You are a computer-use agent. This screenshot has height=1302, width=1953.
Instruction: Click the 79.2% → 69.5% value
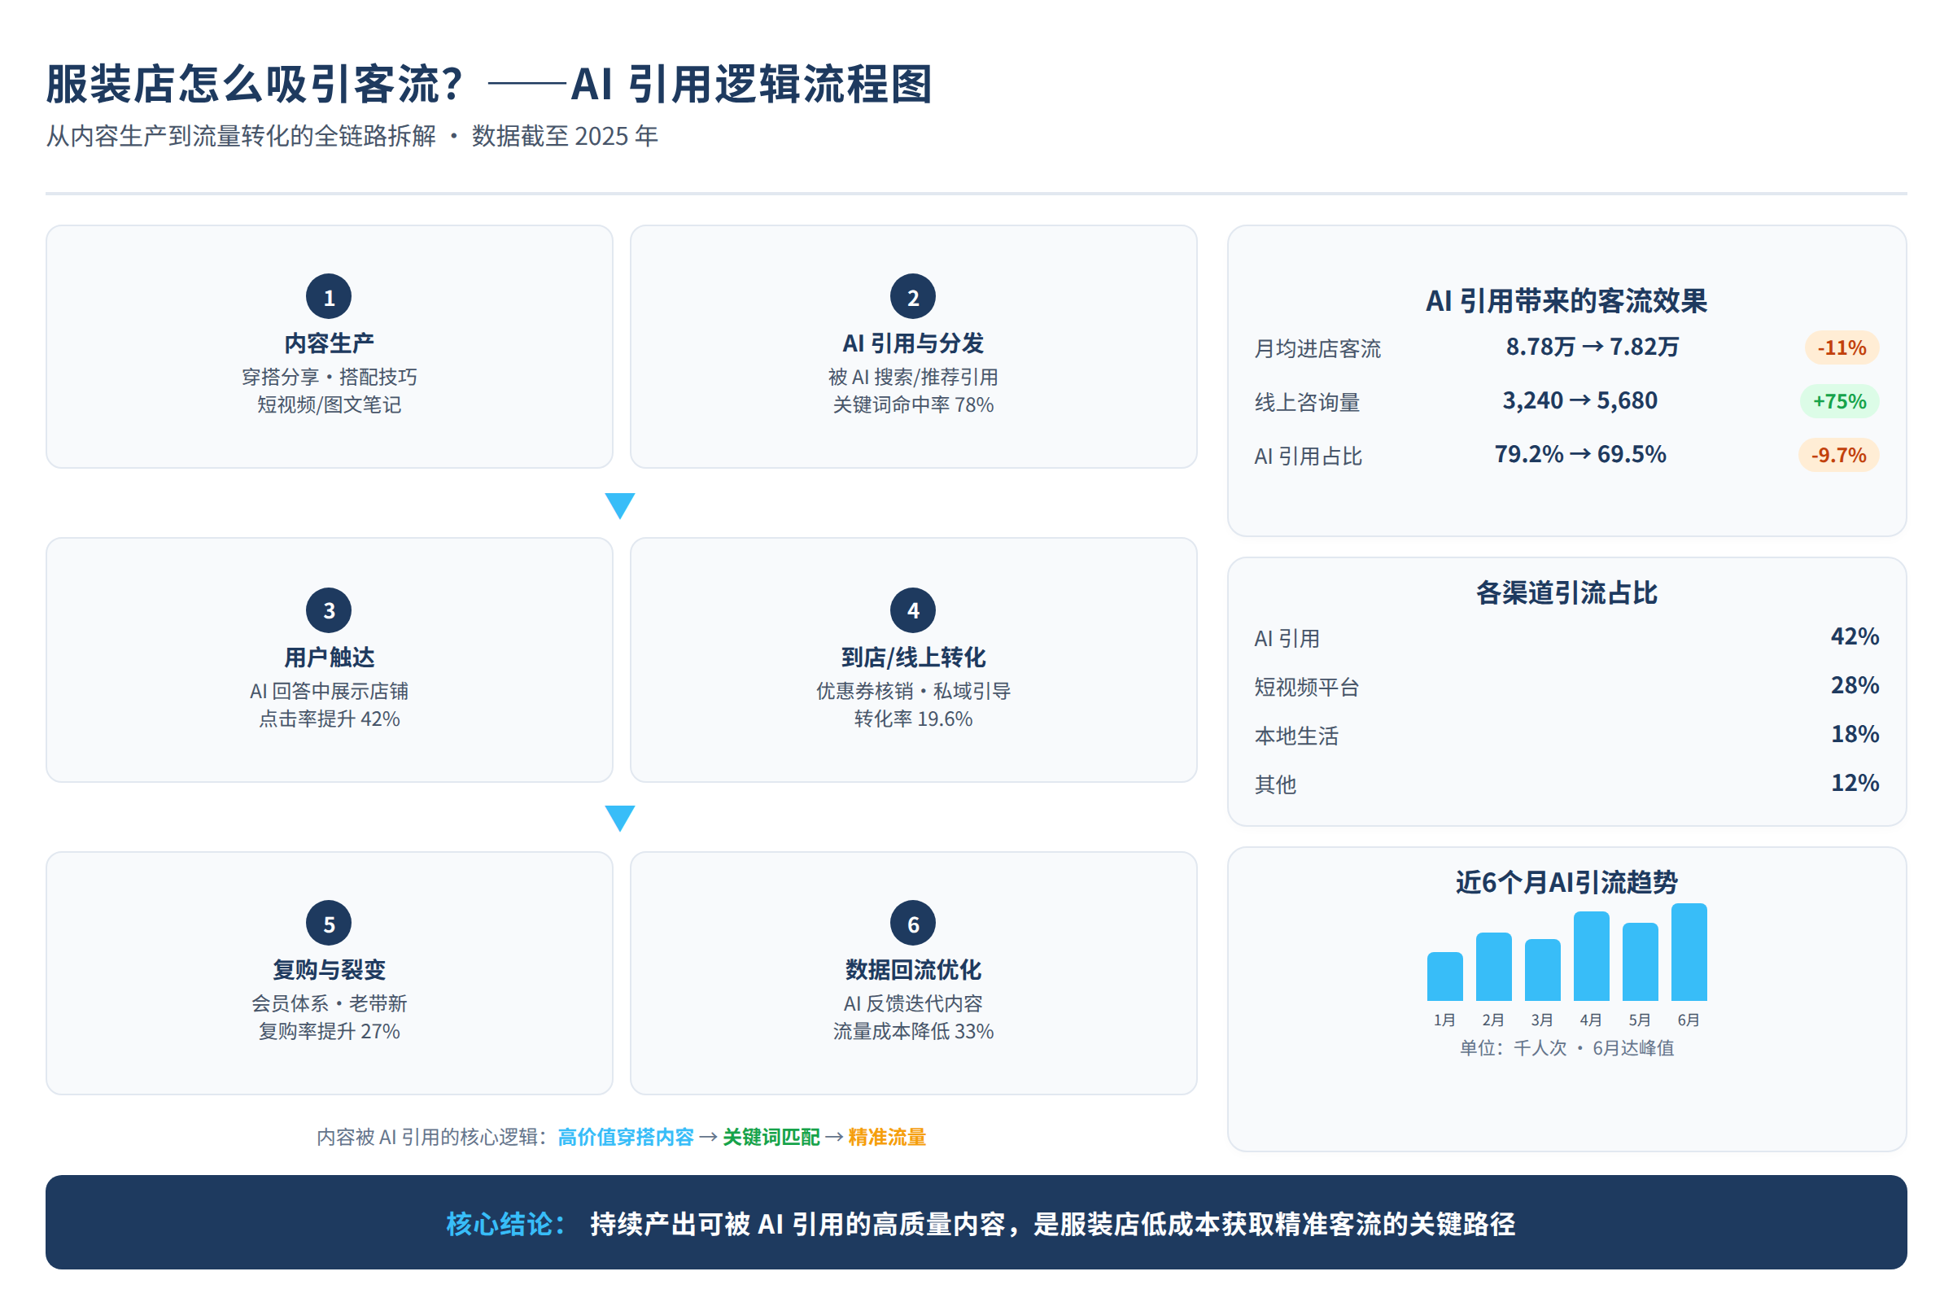pos(1579,454)
